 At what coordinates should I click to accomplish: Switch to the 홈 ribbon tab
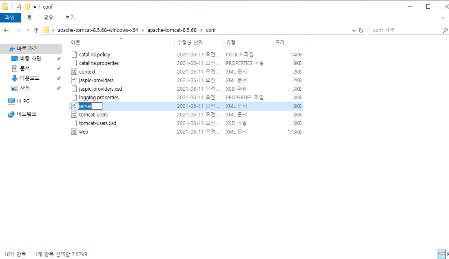click(29, 18)
